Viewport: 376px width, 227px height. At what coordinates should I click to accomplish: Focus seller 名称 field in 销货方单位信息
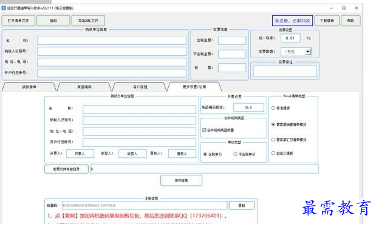139,109
